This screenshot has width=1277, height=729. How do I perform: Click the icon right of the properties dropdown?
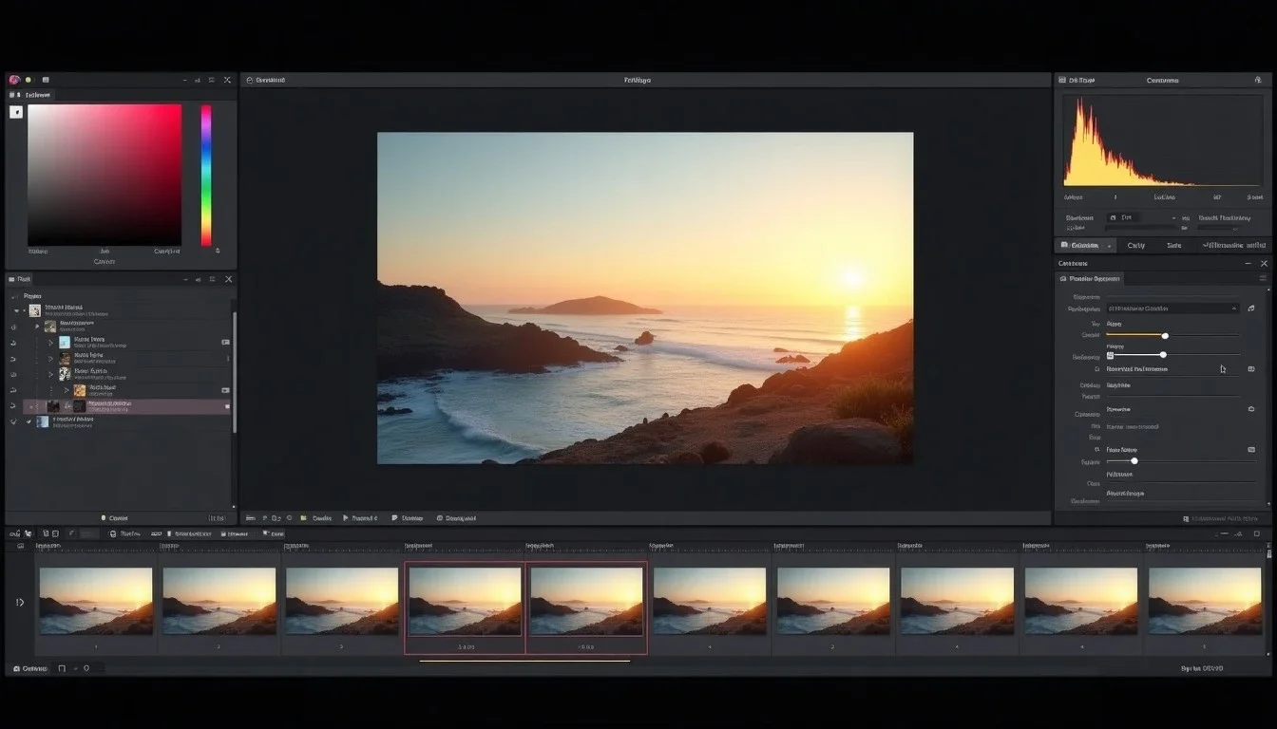click(x=1251, y=308)
